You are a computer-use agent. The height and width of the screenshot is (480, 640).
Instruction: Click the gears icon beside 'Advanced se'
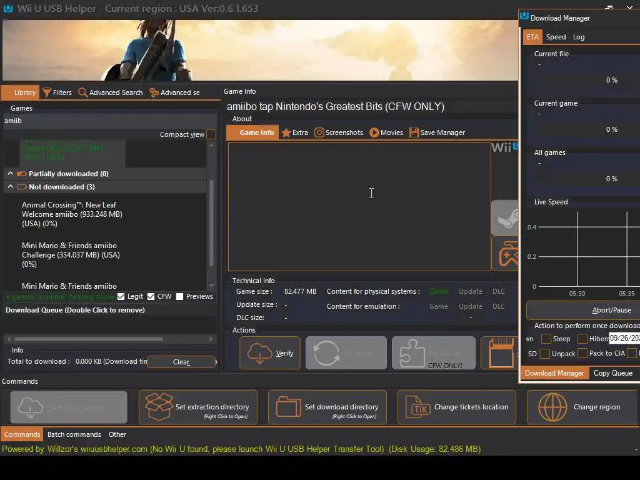[x=154, y=92]
